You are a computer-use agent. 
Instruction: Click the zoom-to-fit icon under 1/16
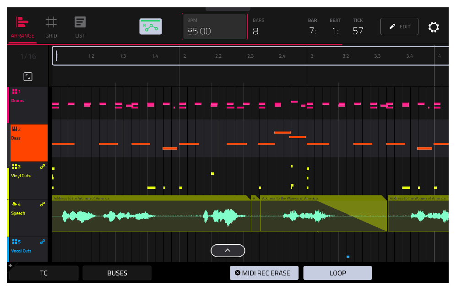[x=28, y=77]
